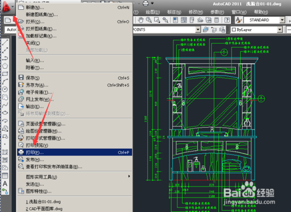Choose 打印(P)... highlighted menu entry

coord(74,152)
